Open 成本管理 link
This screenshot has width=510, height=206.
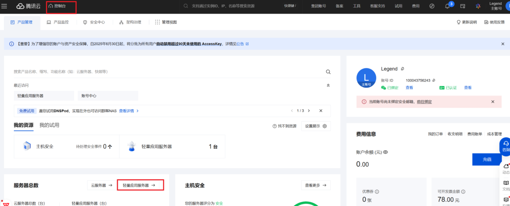[x=494, y=134]
